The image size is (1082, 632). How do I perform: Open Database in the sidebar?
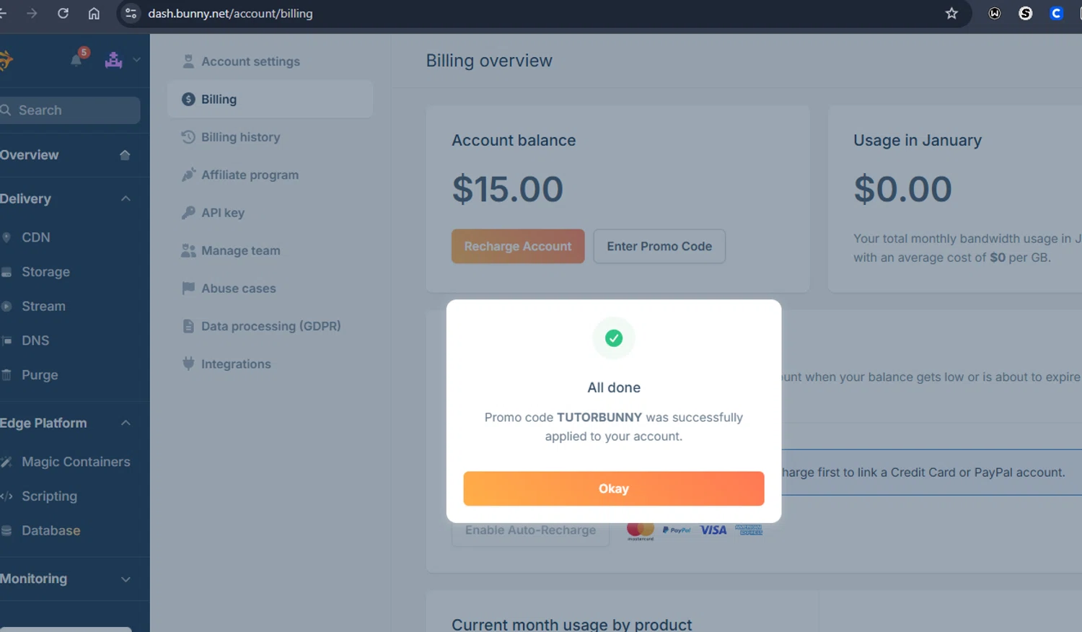[50, 530]
